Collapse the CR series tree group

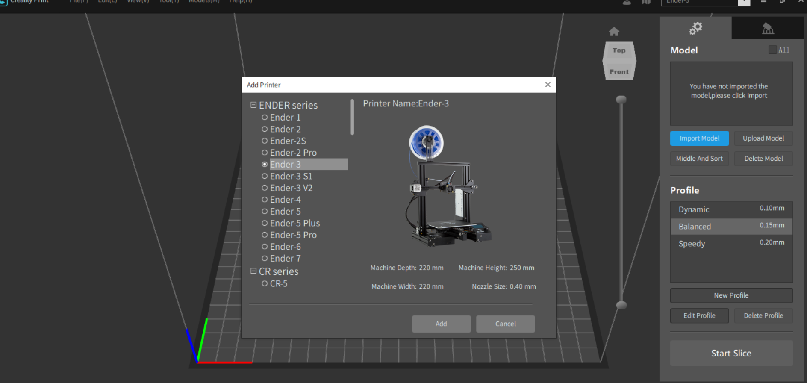pos(253,271)
